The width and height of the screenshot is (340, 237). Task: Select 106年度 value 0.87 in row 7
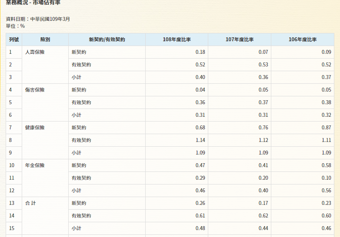click(327, 128)
